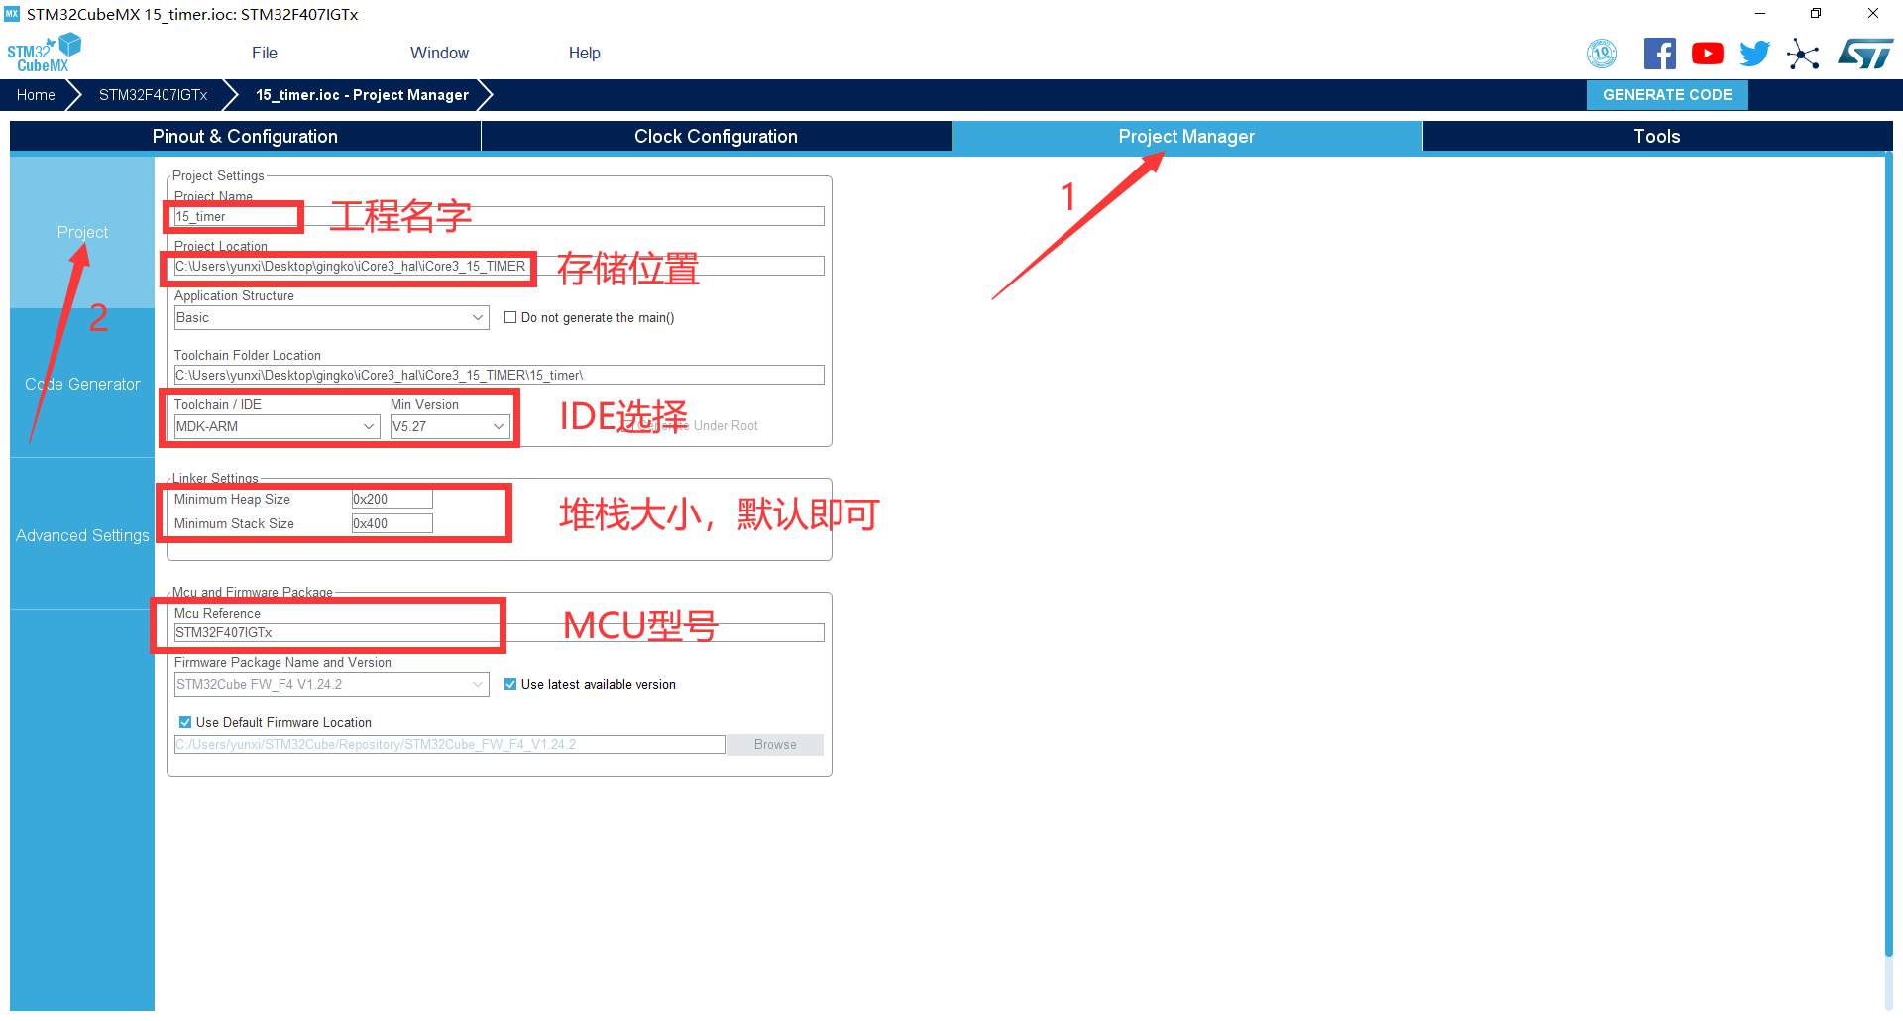
Task: Go to Home breadcrumb
Action: tap(36, 95)
